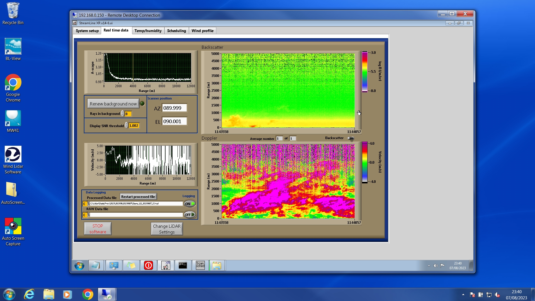The image size is (535, 301).
Task: Open the Scan sched taskbar icon
Action: click(200, 265)
